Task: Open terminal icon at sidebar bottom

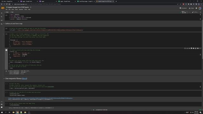Action: point(2,107)
